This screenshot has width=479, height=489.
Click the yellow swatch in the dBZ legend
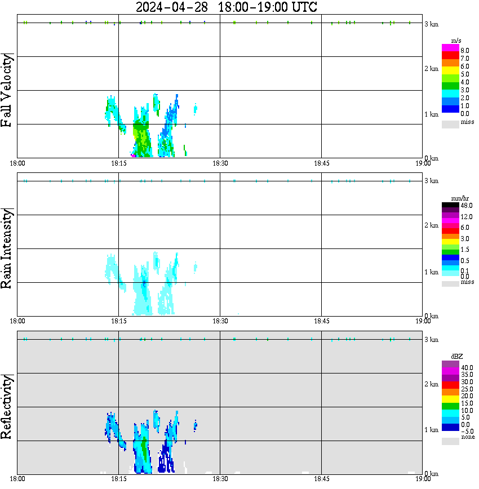(450, 399)
